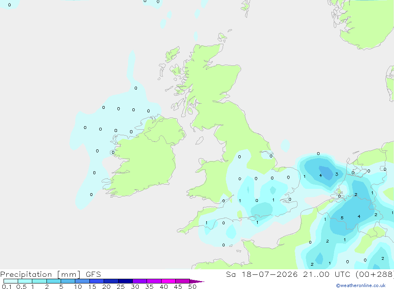Click the ©weatheronline.co.uk link
394x289 pixels.
361,285
